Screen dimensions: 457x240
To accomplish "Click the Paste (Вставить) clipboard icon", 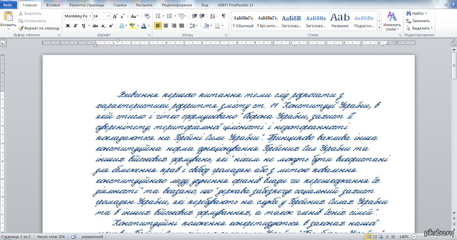I will tap(8, 16).
